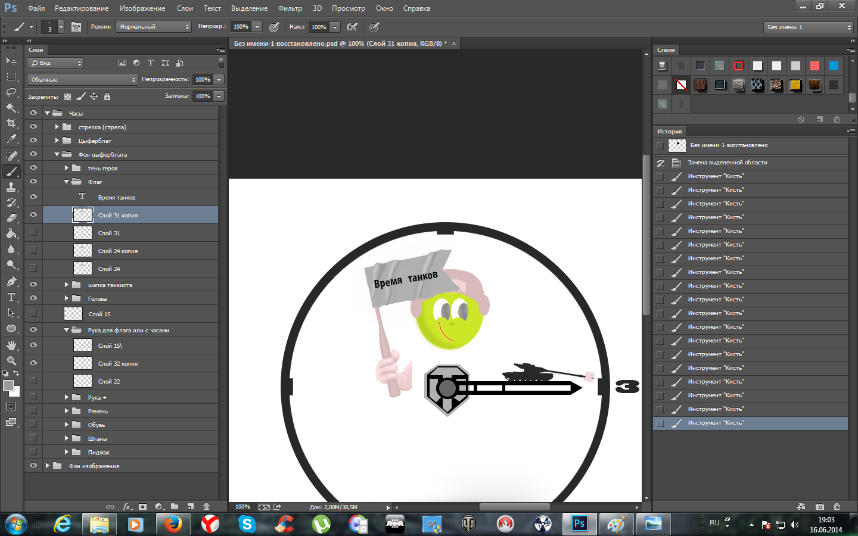This screenshot has width=858, height=536.
Task: Click the foreground color swatch
Action: [x=8, y=386]
